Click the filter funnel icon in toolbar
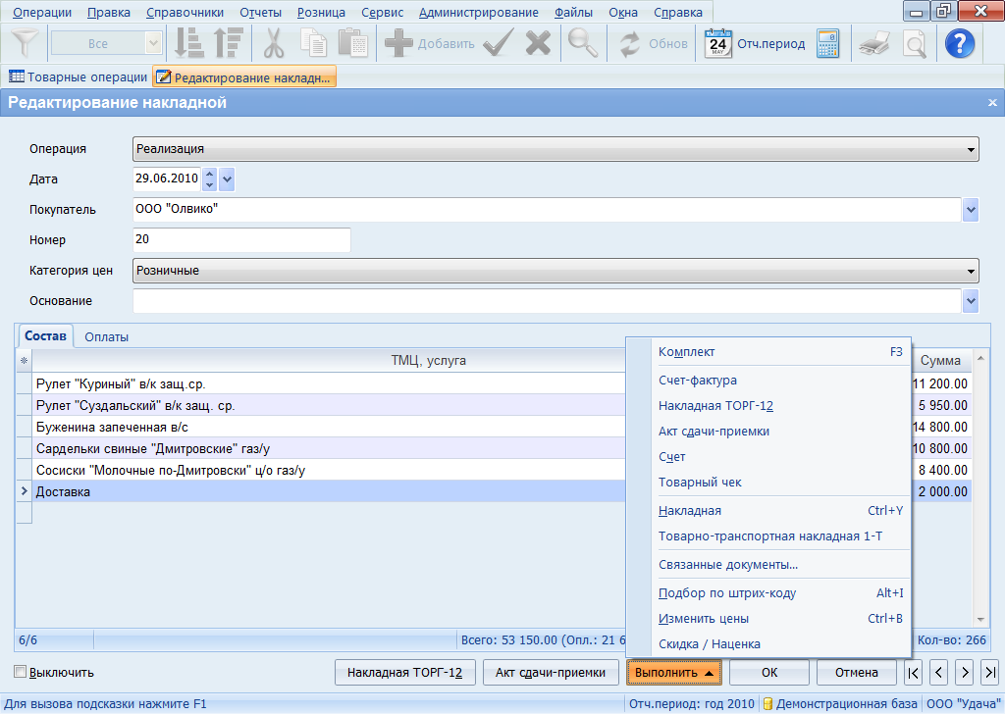Image resolution: width=1005 pixels, height=714 pixels. pyautogui.click(x=26, y=44)
